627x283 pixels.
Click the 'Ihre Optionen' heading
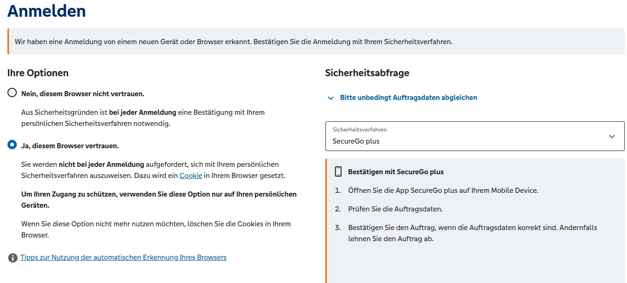click(38, 73)
